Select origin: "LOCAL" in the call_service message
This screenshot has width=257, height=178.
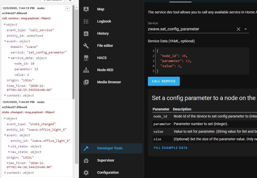coord(20,80)
